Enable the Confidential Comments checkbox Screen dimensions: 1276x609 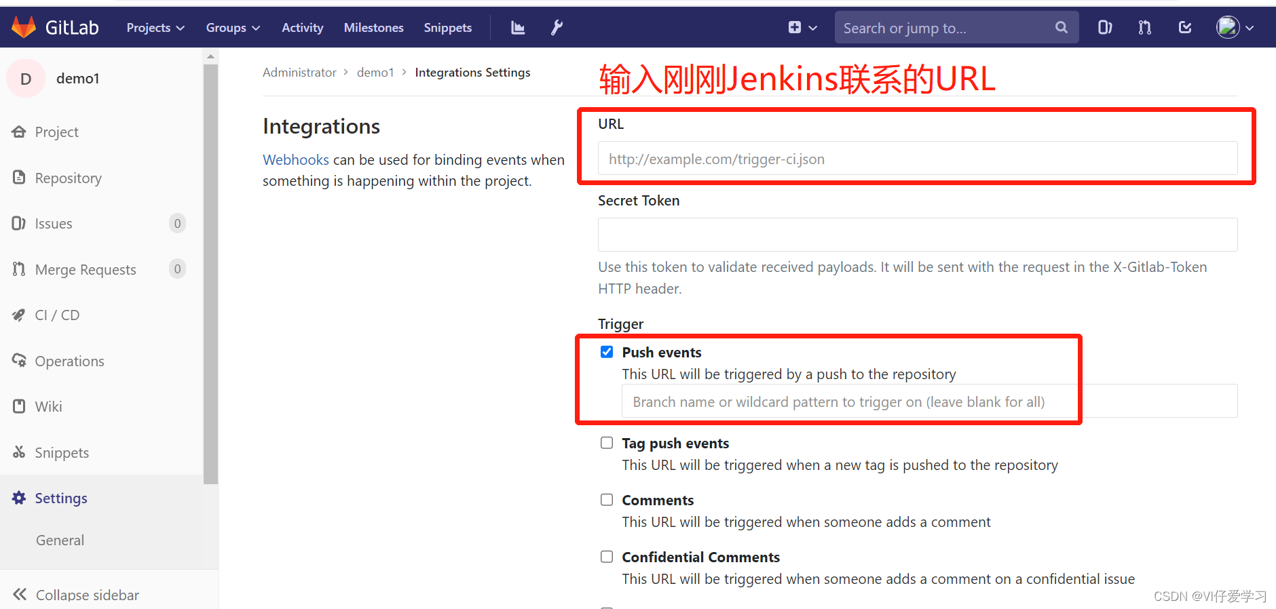point(607,557)
